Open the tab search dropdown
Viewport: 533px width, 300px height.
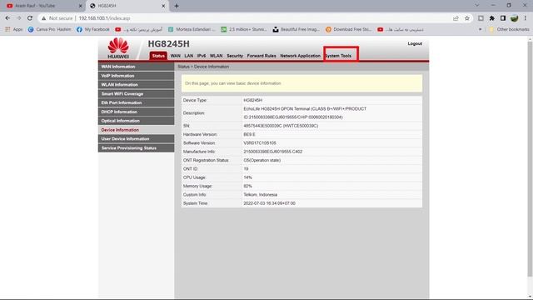pos(477,6)
